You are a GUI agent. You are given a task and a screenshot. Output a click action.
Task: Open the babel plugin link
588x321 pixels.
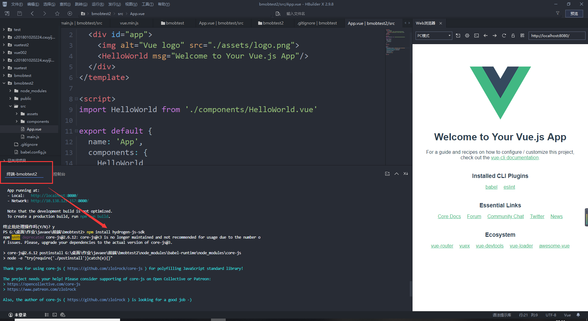tap(491, 187)
